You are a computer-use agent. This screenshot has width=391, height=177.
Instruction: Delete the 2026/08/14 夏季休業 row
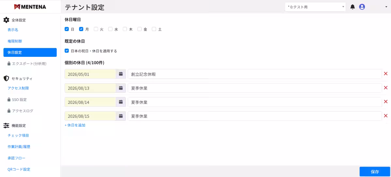click(386, 102)
